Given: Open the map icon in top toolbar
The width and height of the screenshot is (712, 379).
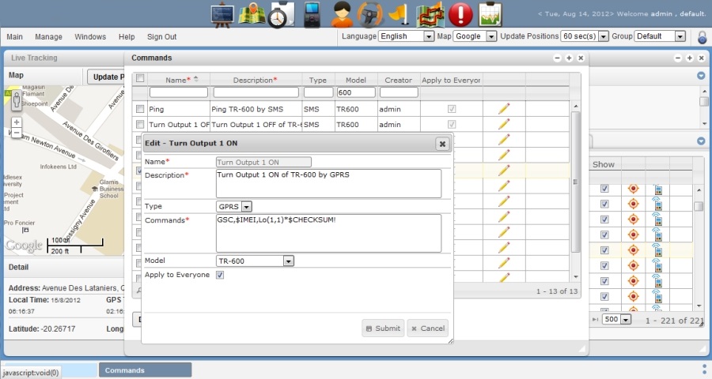Looking at the screenshot, I should (251, 14).
